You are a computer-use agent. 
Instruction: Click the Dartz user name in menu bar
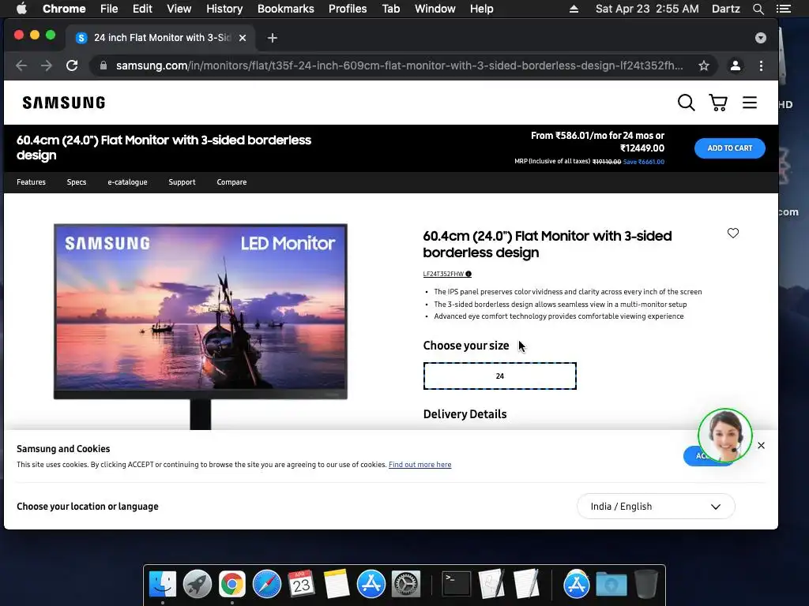[x=725, y=9]
